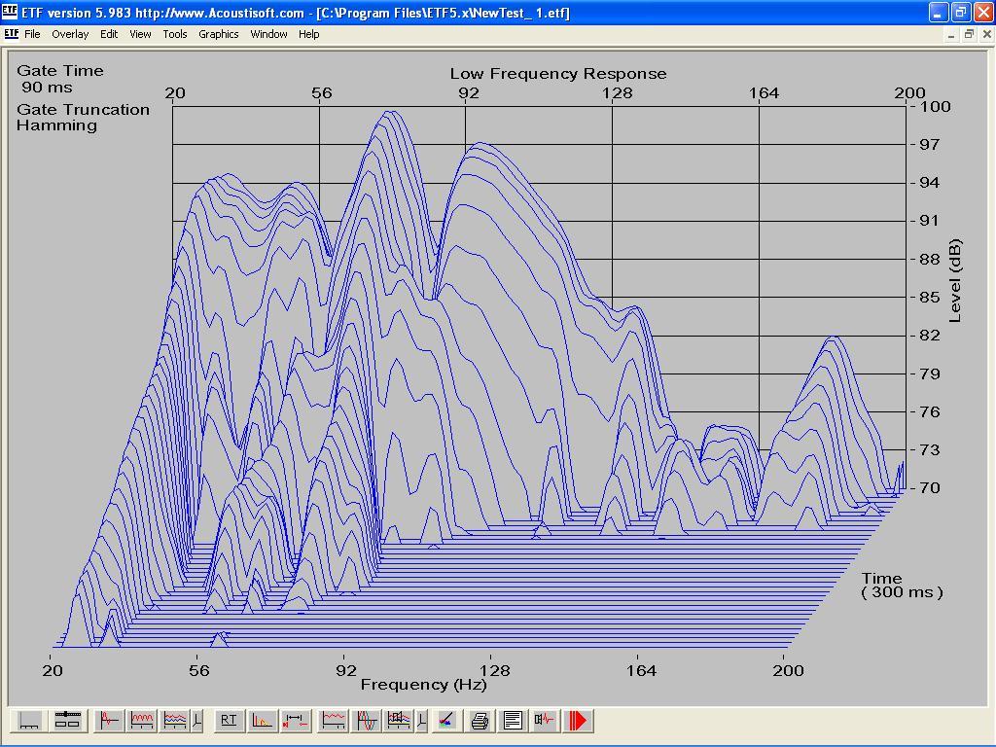The width and height of the screenshot is (996, 747).
Task: Open the text notes document icon
Action: coord(513,721)
